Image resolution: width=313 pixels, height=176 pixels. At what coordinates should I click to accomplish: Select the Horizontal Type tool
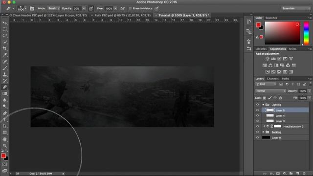click(4, 119)
